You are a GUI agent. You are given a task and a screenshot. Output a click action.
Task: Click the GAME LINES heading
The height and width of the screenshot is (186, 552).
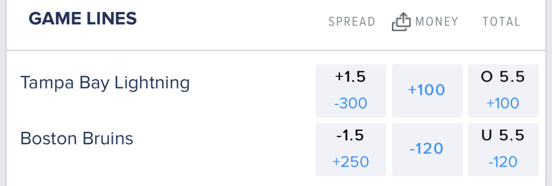click(x=83, y=19)
